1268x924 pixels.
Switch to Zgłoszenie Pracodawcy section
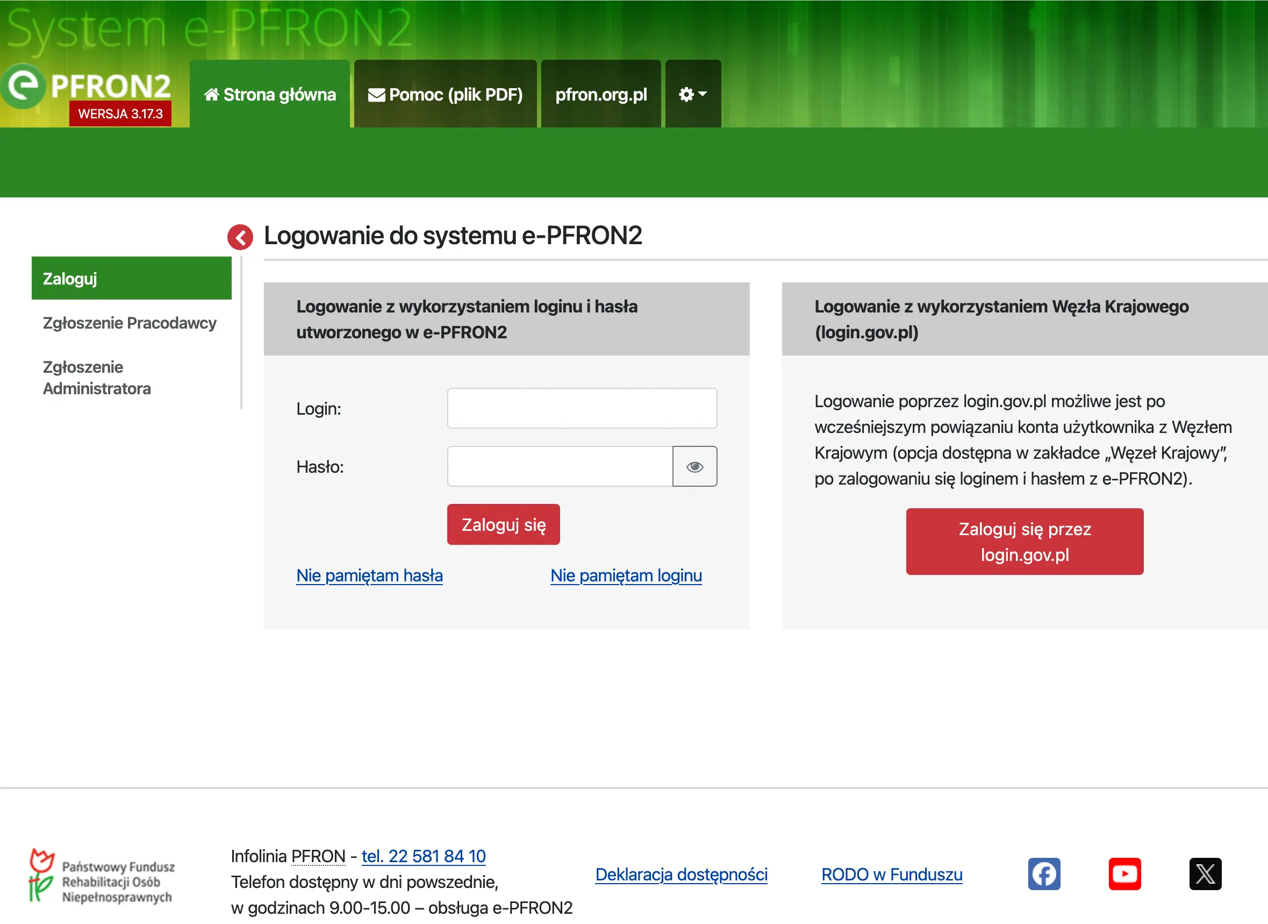point(129,323)
